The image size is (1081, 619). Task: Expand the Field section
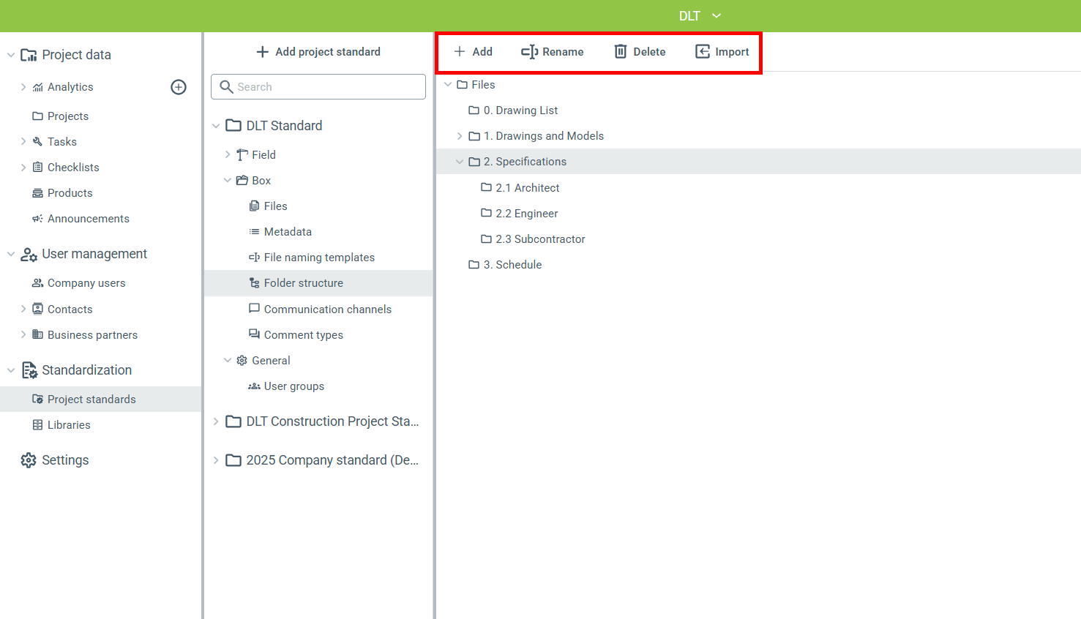click(x=228, y=155)
